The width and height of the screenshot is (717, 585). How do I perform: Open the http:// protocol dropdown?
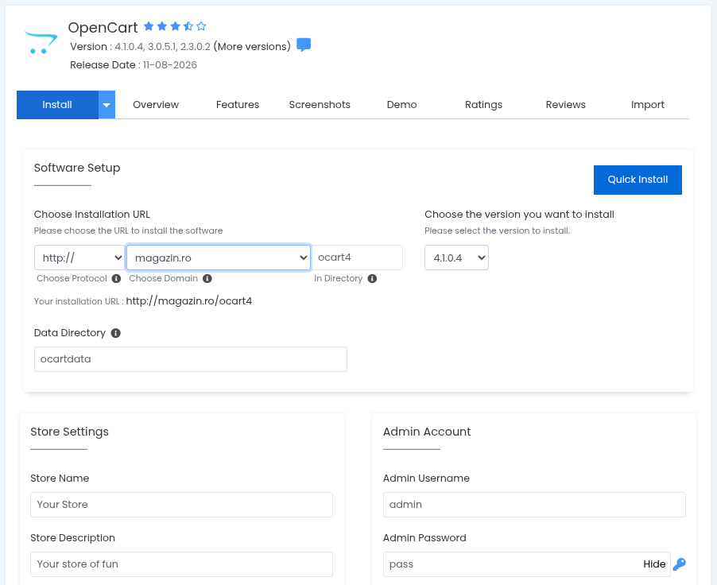(79, 258)
